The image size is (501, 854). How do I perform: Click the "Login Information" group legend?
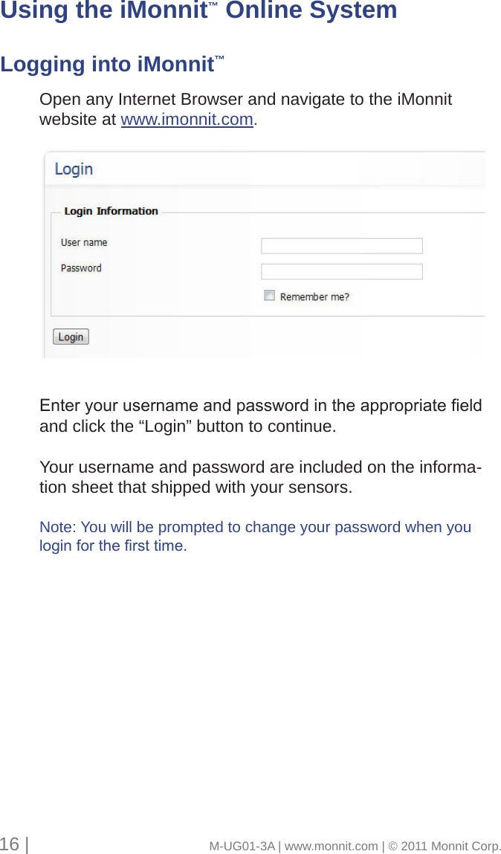pyautogui.click(x=111, y=211)
